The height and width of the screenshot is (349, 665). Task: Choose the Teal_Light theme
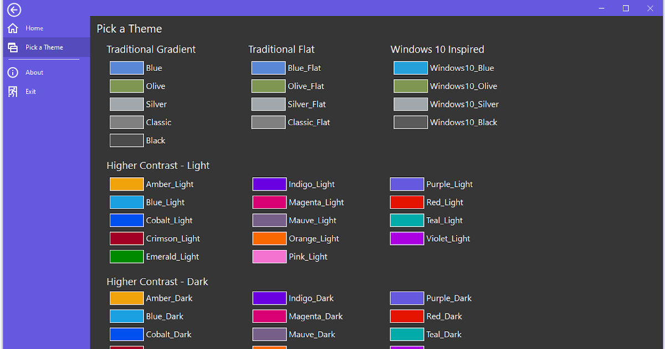click(407, 220)
